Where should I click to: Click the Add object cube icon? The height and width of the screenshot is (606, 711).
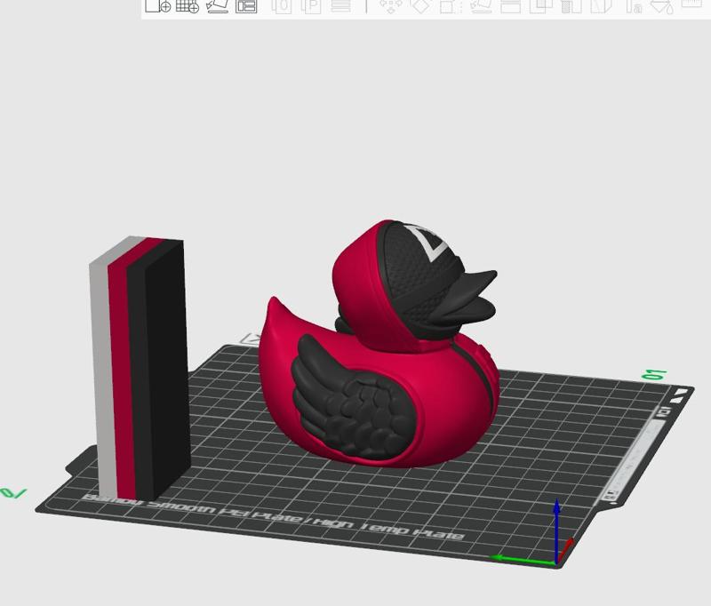pyautogui.click(x=157, y=5)
